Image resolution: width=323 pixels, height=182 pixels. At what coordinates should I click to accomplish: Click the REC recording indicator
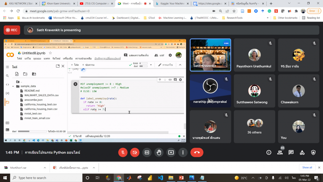[x=12, y=30]
